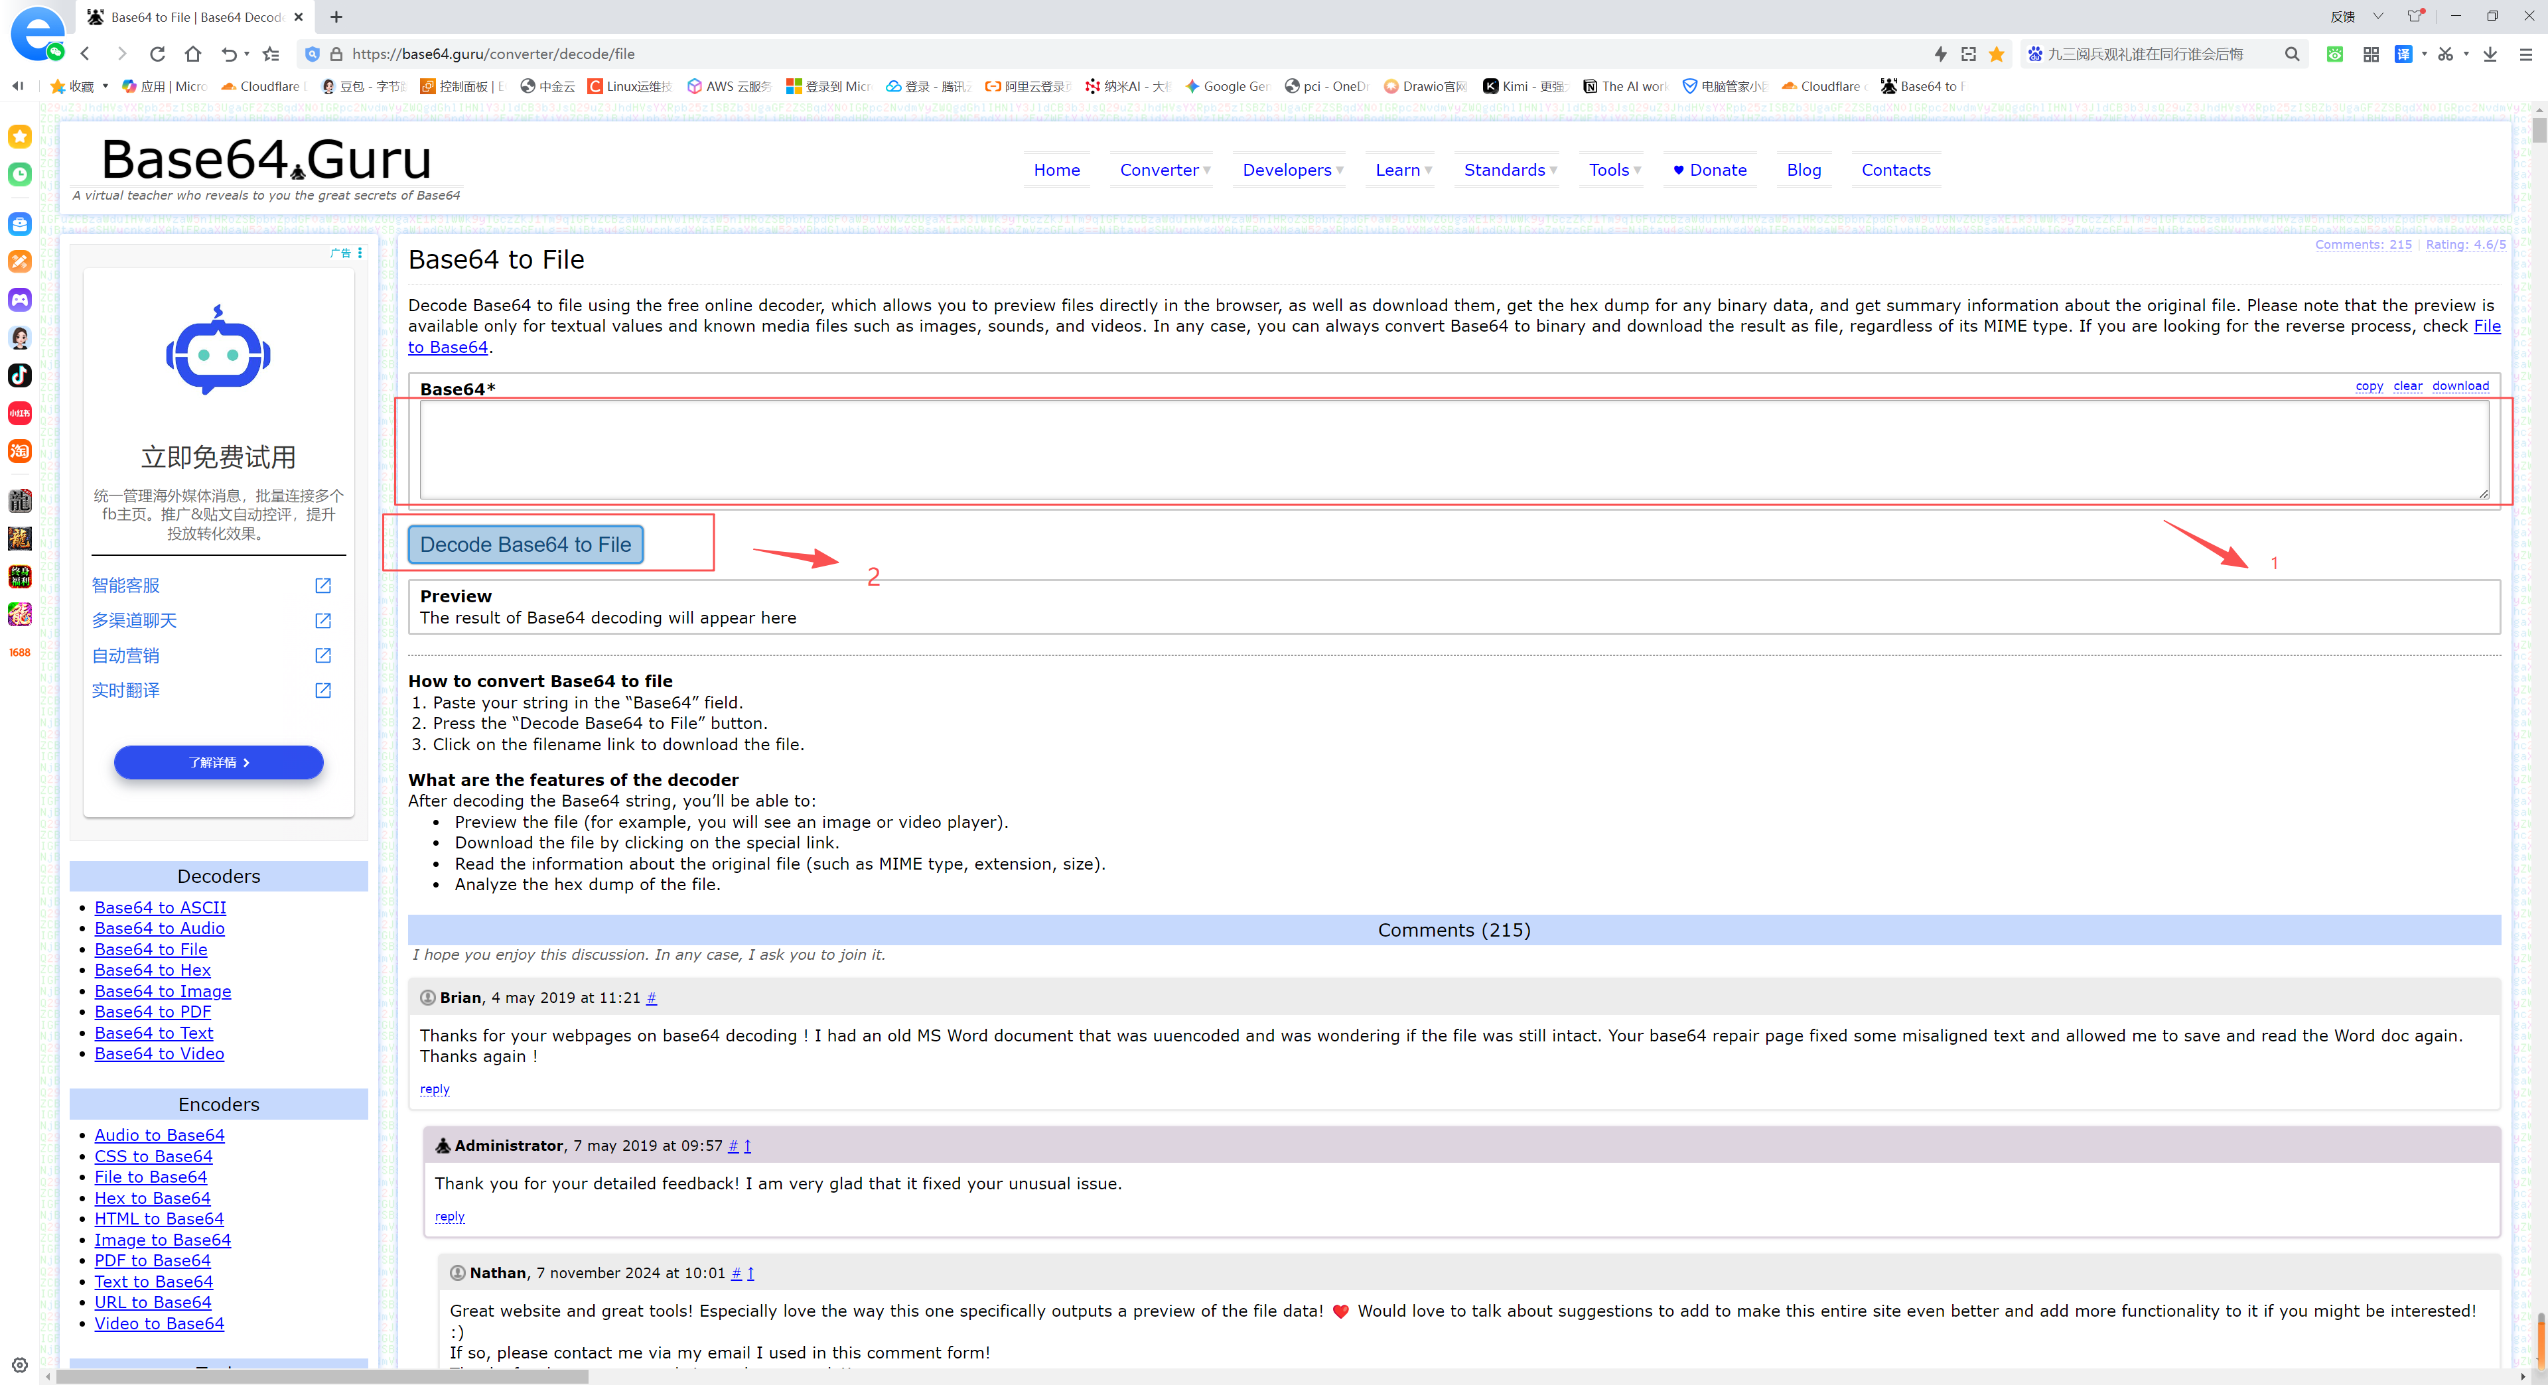Go to the Contacts menu item
The width and height of the screenshot is (2548, 1385).
click(x=1895, y=170)
